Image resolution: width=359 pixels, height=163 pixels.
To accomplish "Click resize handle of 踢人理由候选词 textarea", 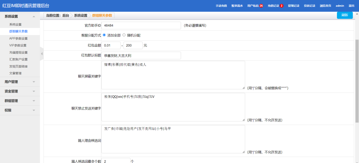I will pos(243,152).
